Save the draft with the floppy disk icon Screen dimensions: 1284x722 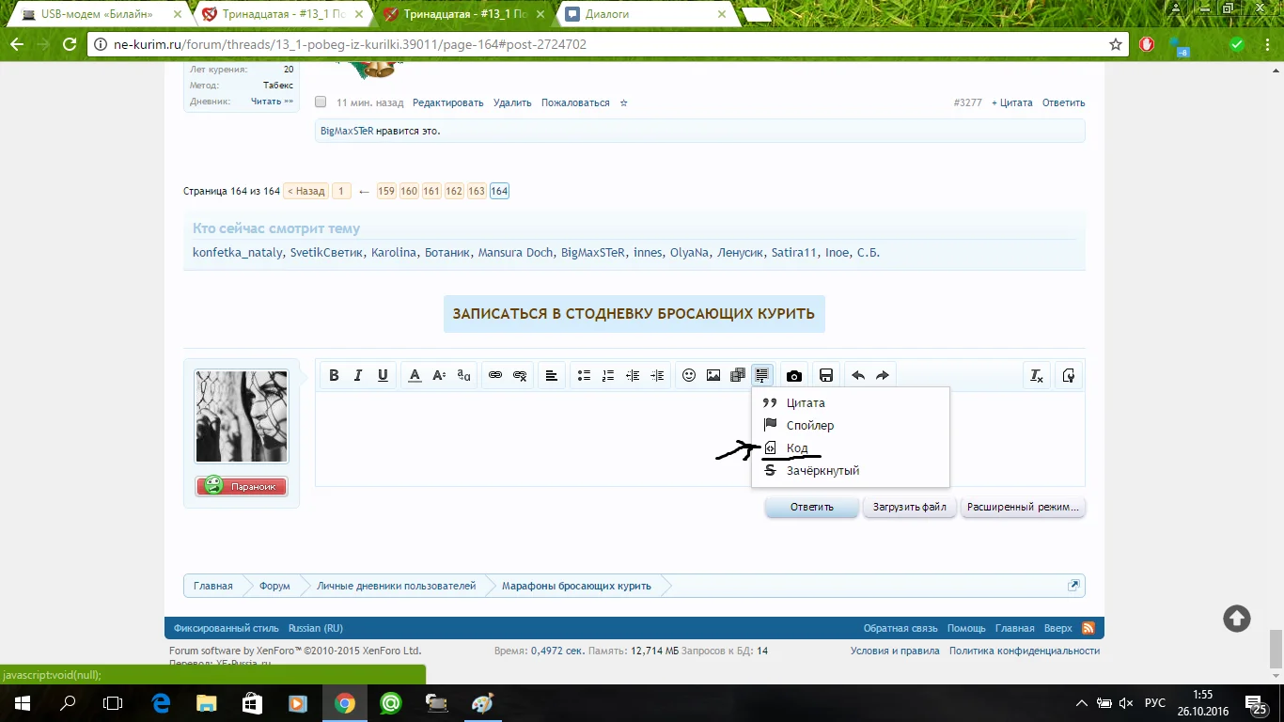(x=825, y=375)
